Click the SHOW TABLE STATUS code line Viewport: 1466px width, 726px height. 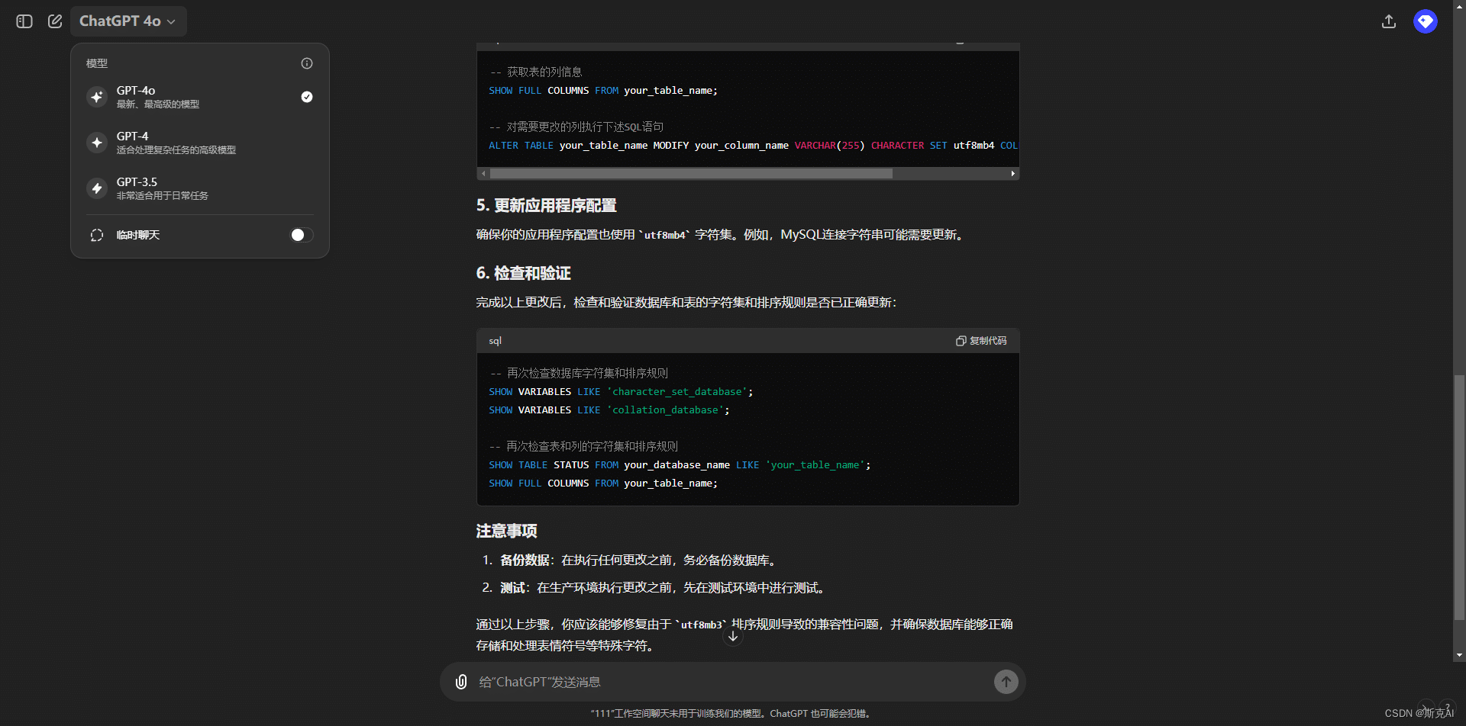pyautogui.click(x=680, y=465)
